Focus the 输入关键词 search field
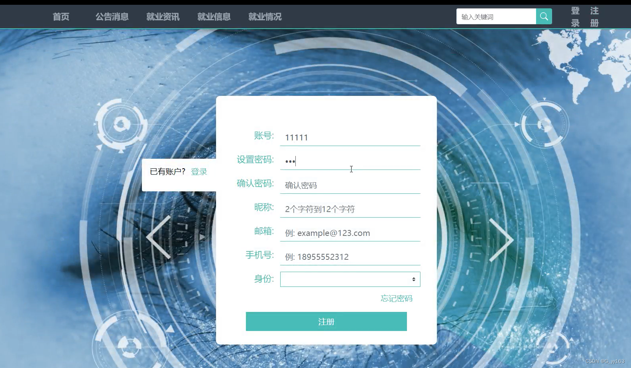Viewport: 631px width, 368px height. (496, 16)
